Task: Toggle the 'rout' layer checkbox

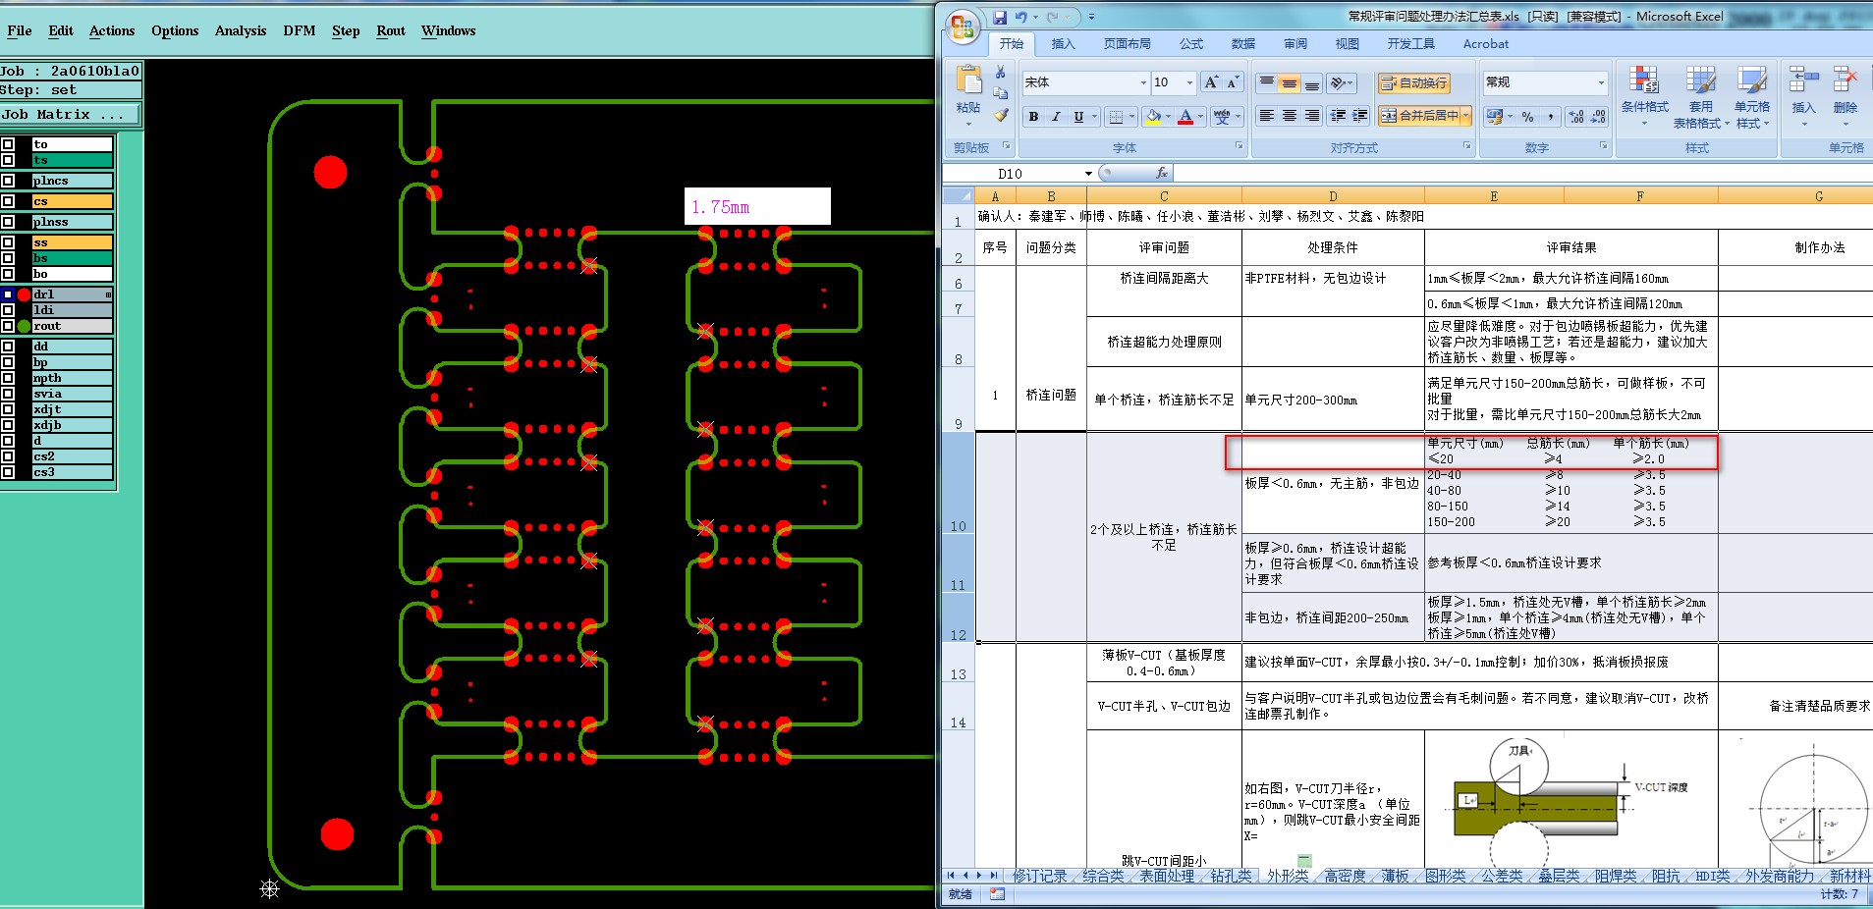Action: [8, 326]
